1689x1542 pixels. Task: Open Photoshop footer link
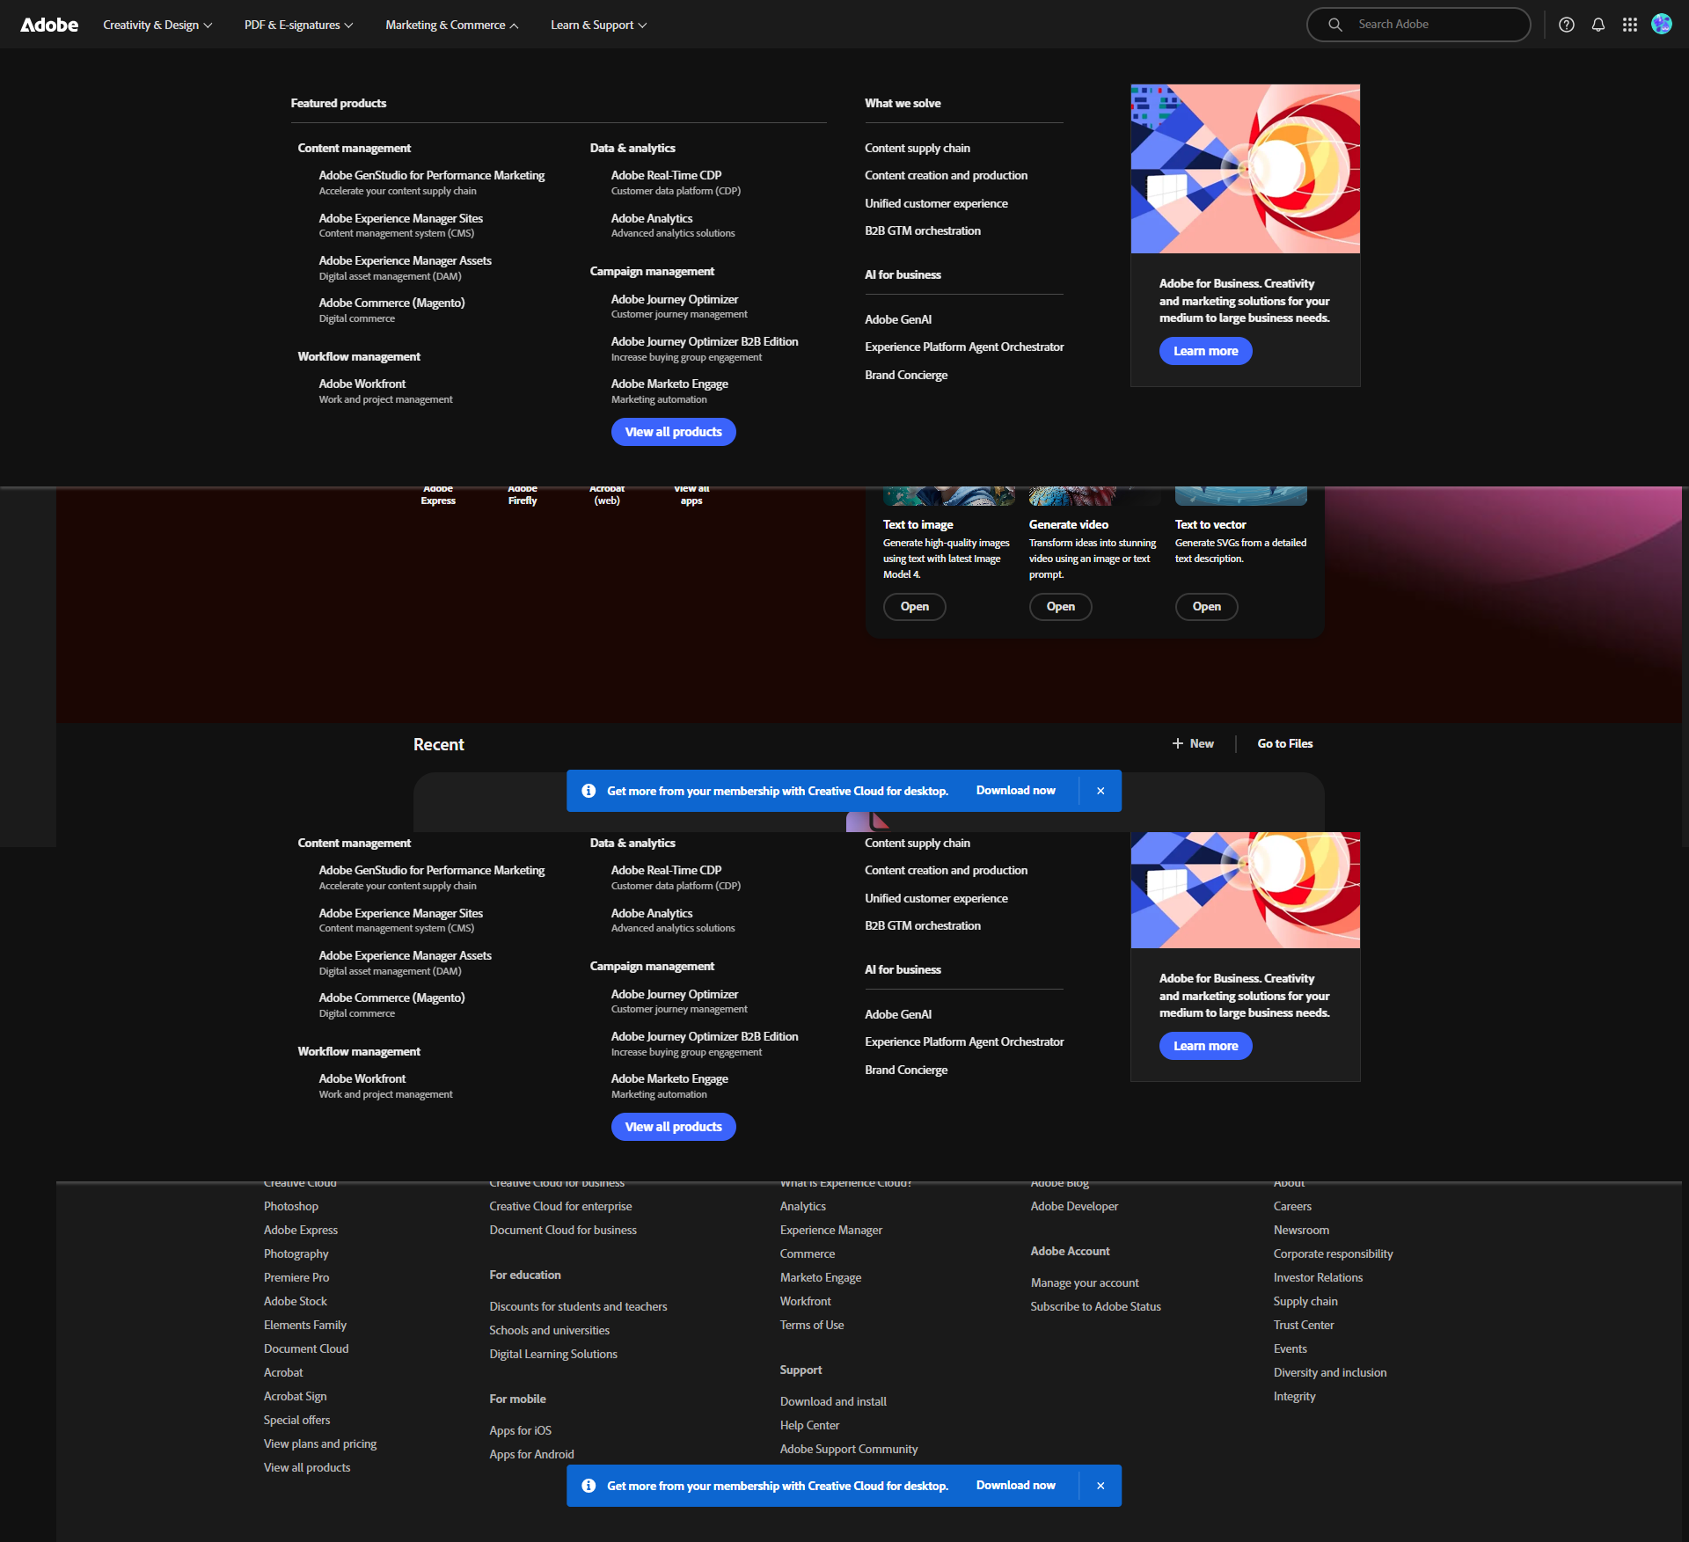(x=291, y=1206)
